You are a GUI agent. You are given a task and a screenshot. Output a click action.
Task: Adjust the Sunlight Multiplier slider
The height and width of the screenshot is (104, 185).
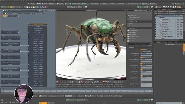(x=147, y=54)
